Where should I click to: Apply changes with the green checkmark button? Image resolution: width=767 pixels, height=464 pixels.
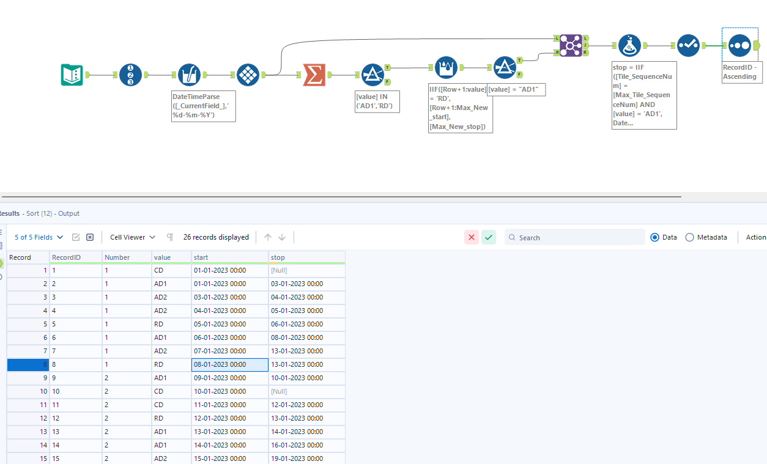[488, 237]
